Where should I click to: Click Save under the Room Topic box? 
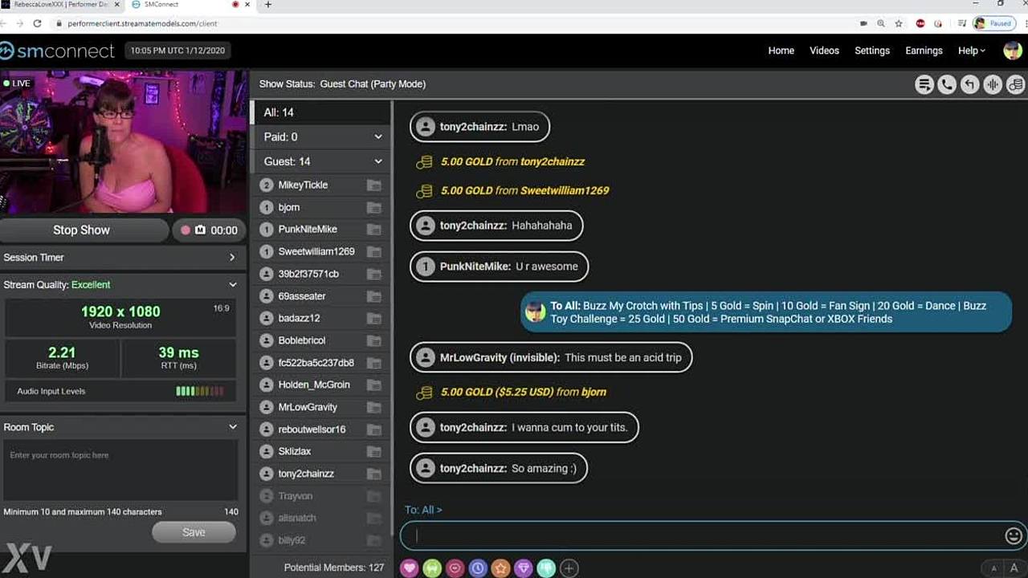tap(194, 532)
